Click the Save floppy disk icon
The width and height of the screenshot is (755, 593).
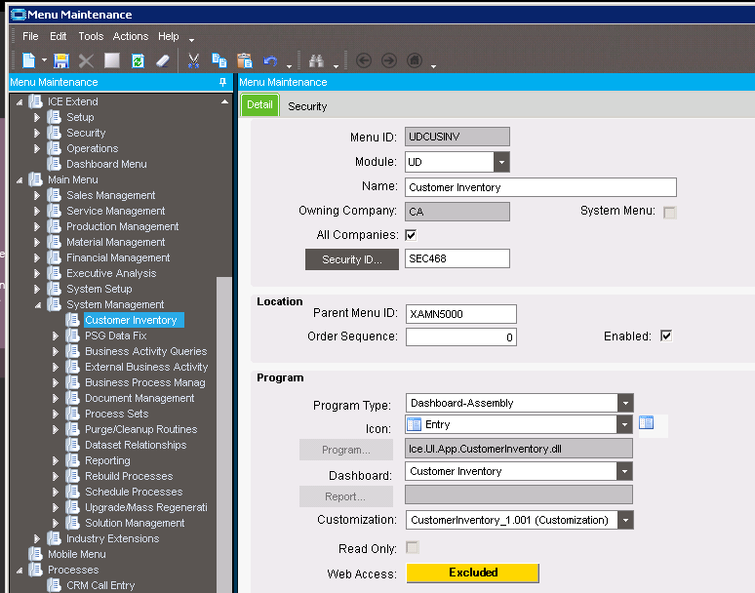61,60
